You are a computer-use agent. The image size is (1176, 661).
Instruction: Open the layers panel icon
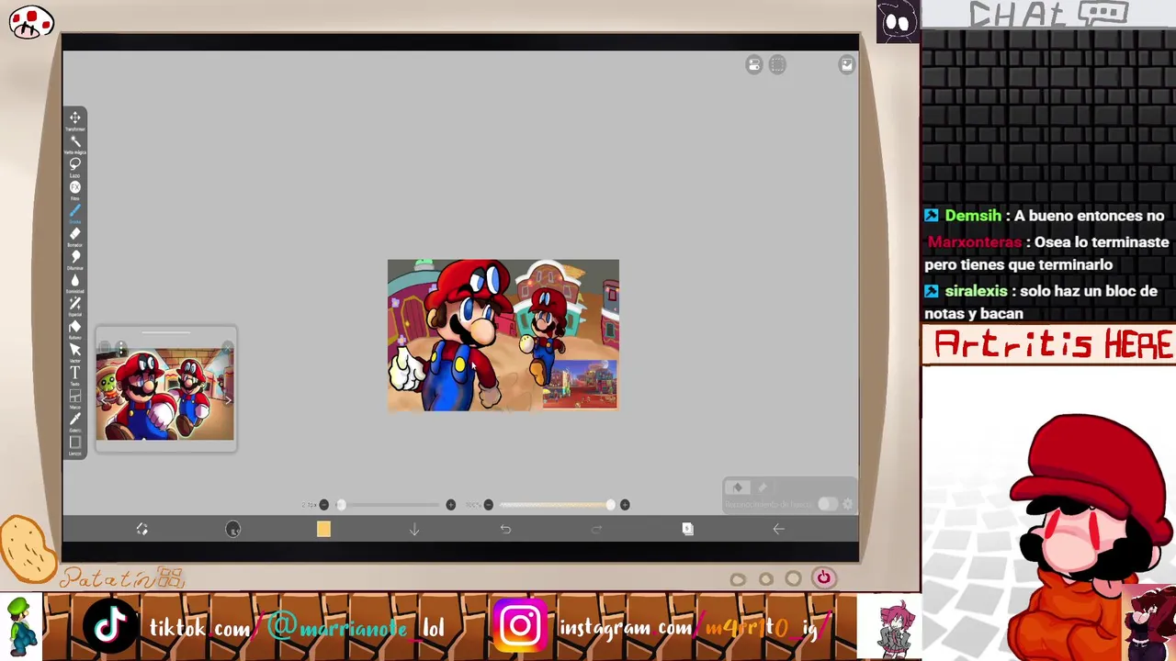click(687, 529)
